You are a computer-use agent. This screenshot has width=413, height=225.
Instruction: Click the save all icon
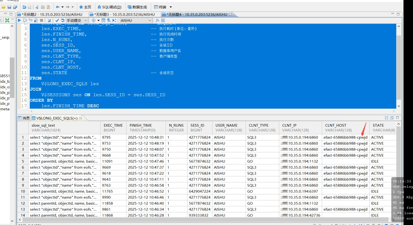15,7
